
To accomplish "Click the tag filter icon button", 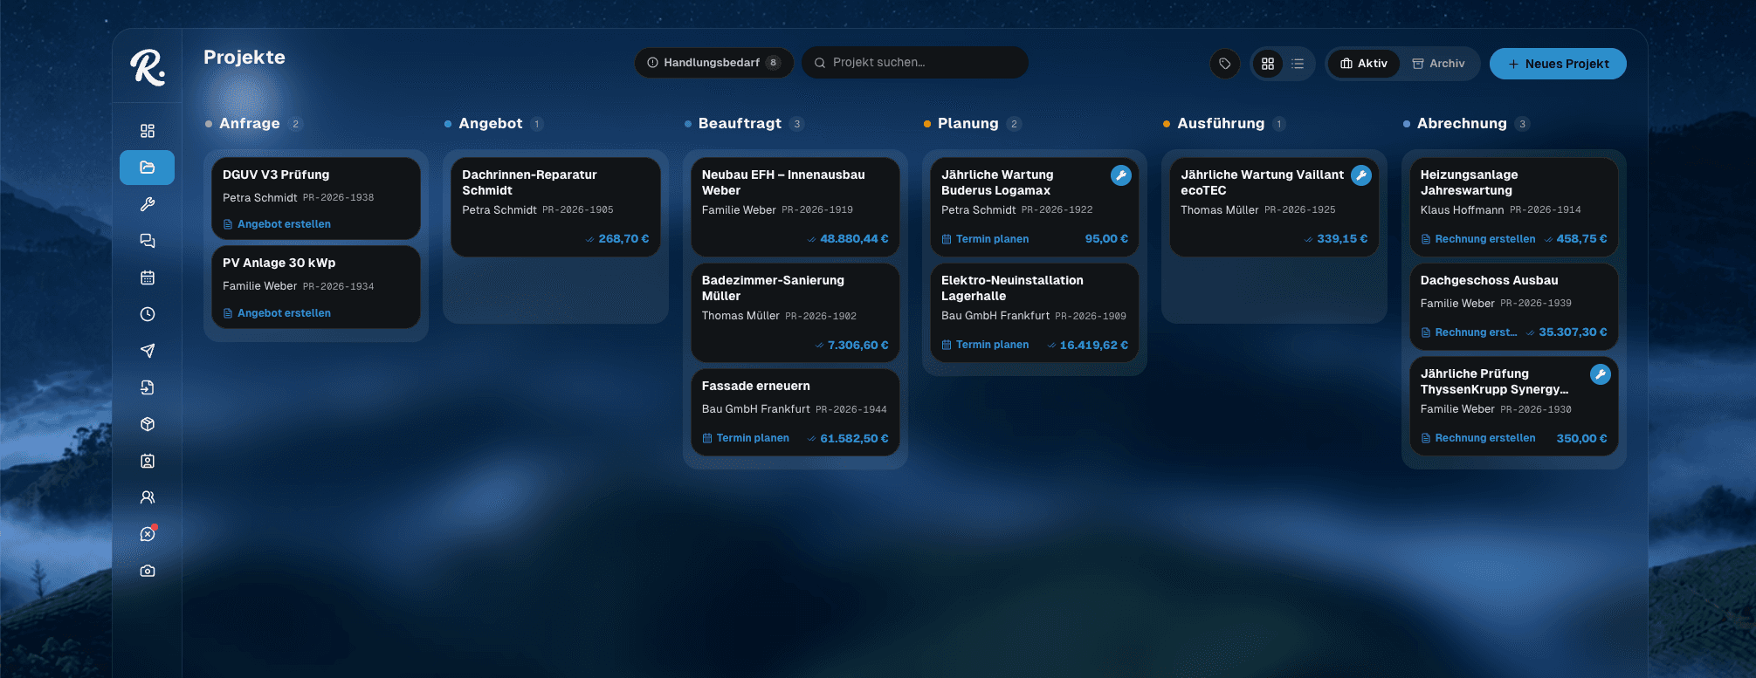I will coord(1225,64).
